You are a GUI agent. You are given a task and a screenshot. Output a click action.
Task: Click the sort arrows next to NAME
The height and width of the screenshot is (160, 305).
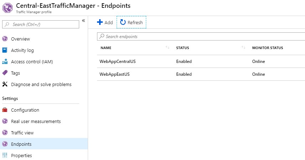tap(167, 47)
